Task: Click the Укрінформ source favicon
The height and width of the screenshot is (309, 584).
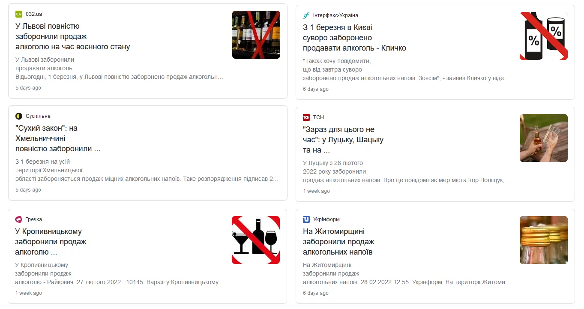Action: pos(306,219)
